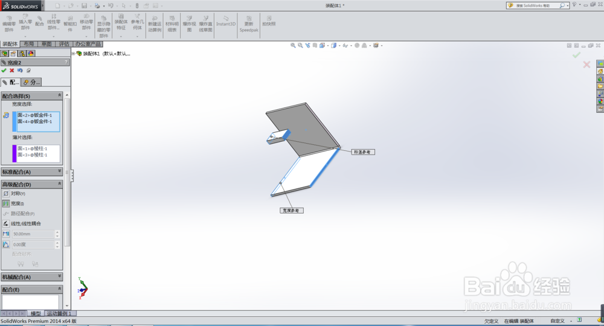Click Explode Line Sketch (爆炸直线草图) tool

pos(206,24)
